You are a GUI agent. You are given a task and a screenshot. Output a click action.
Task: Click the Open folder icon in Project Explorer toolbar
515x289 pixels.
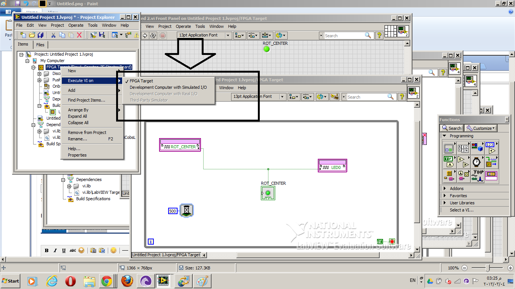tap(32, 35)
